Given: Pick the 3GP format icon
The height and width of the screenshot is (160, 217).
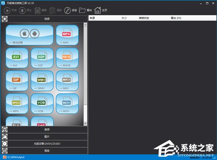Looking at the screenshot, I should [x=42, y=58].
